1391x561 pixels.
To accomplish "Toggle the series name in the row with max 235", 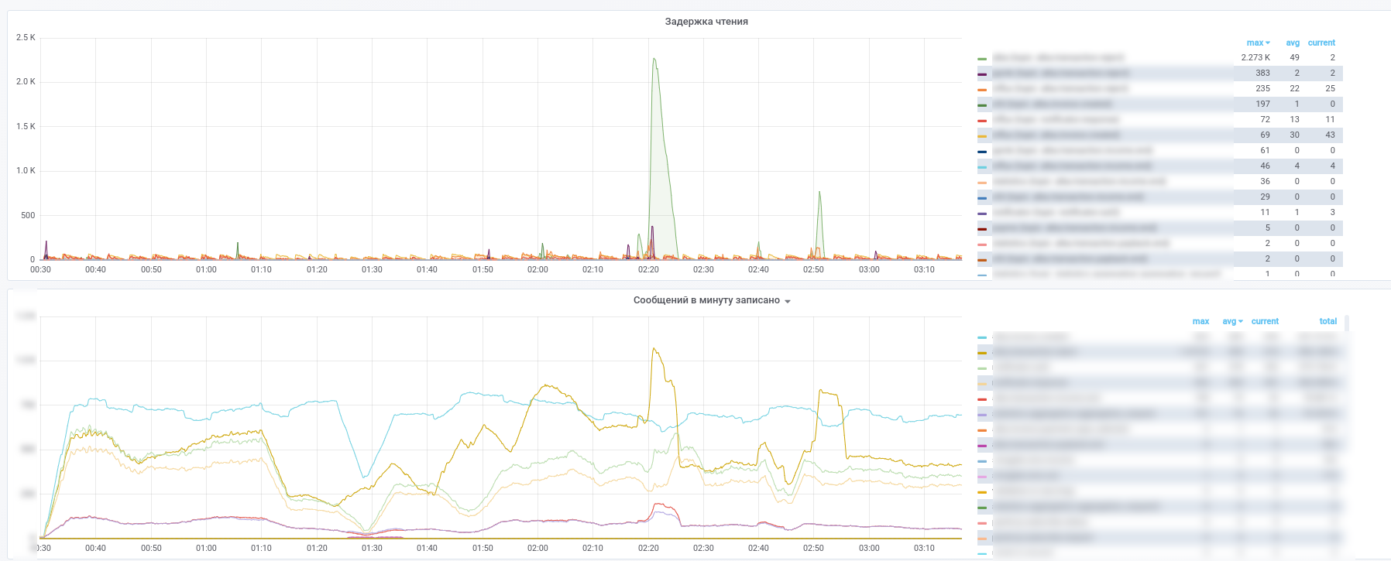I will tap(1060, 88).
